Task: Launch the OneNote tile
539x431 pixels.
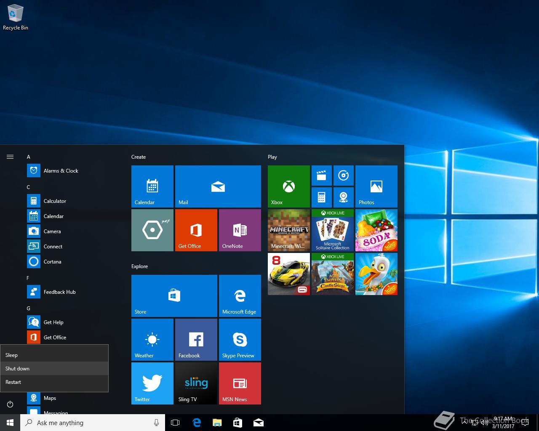Action: [x=240, y=230]
